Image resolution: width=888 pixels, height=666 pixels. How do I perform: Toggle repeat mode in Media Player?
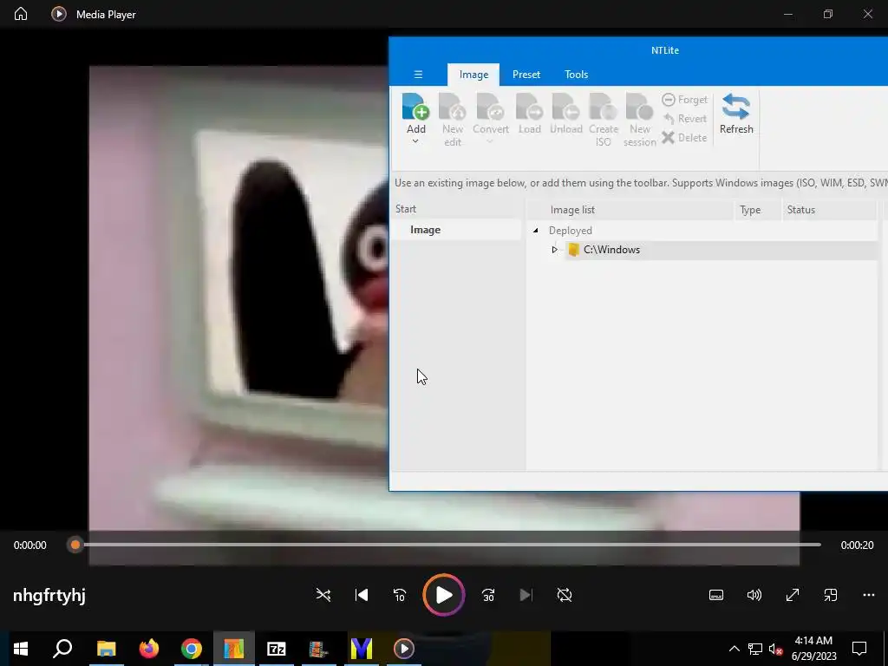coord(565,595)
